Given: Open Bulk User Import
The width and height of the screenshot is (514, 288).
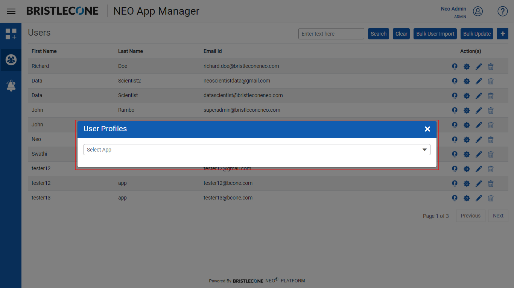Looking at the screenshot, I should click(435, 34).
